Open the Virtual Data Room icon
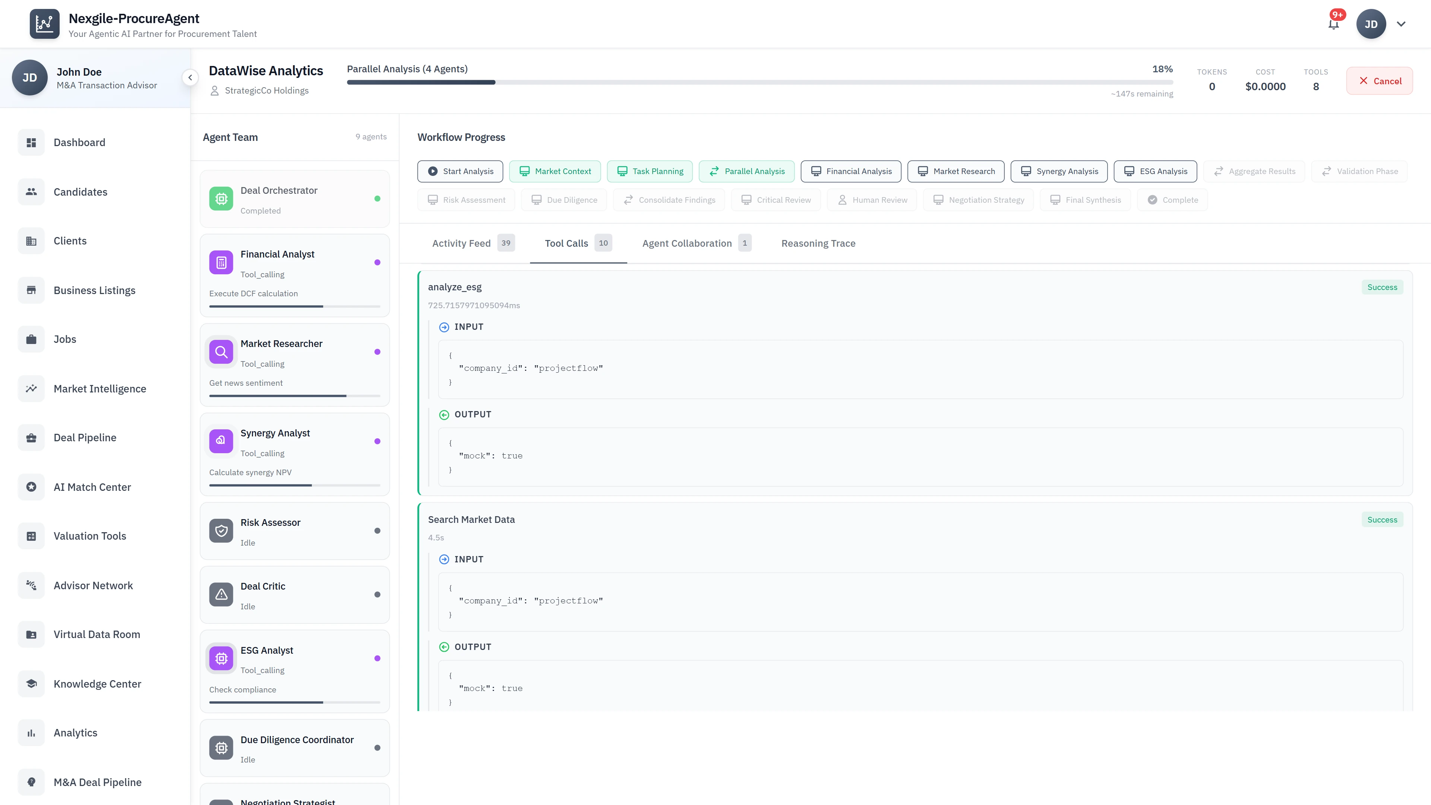 click(x=31, y=634)
